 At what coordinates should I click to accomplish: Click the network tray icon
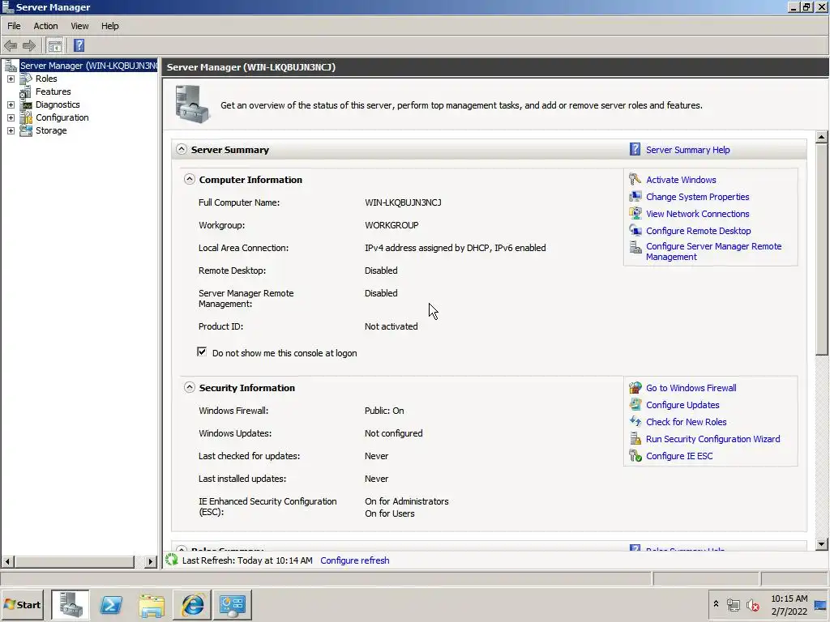(x=734, y=604)
